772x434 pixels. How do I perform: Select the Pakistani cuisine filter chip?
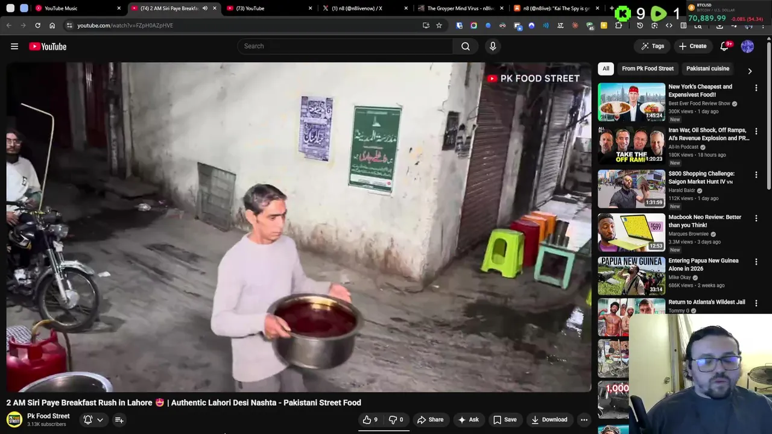click(x=707, y=69)
